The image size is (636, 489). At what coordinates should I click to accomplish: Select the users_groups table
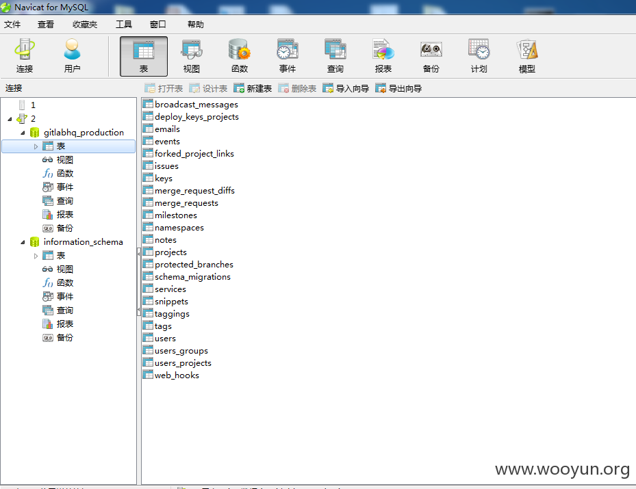(176, 351)
